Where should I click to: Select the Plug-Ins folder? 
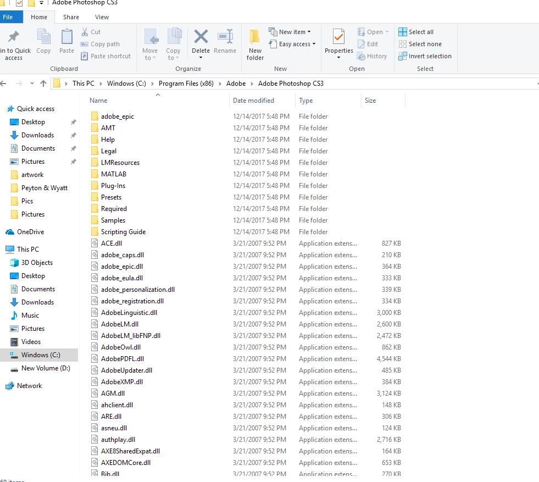tap(113, 186)
